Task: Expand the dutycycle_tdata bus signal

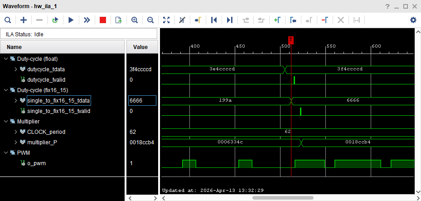Action: 16,69
